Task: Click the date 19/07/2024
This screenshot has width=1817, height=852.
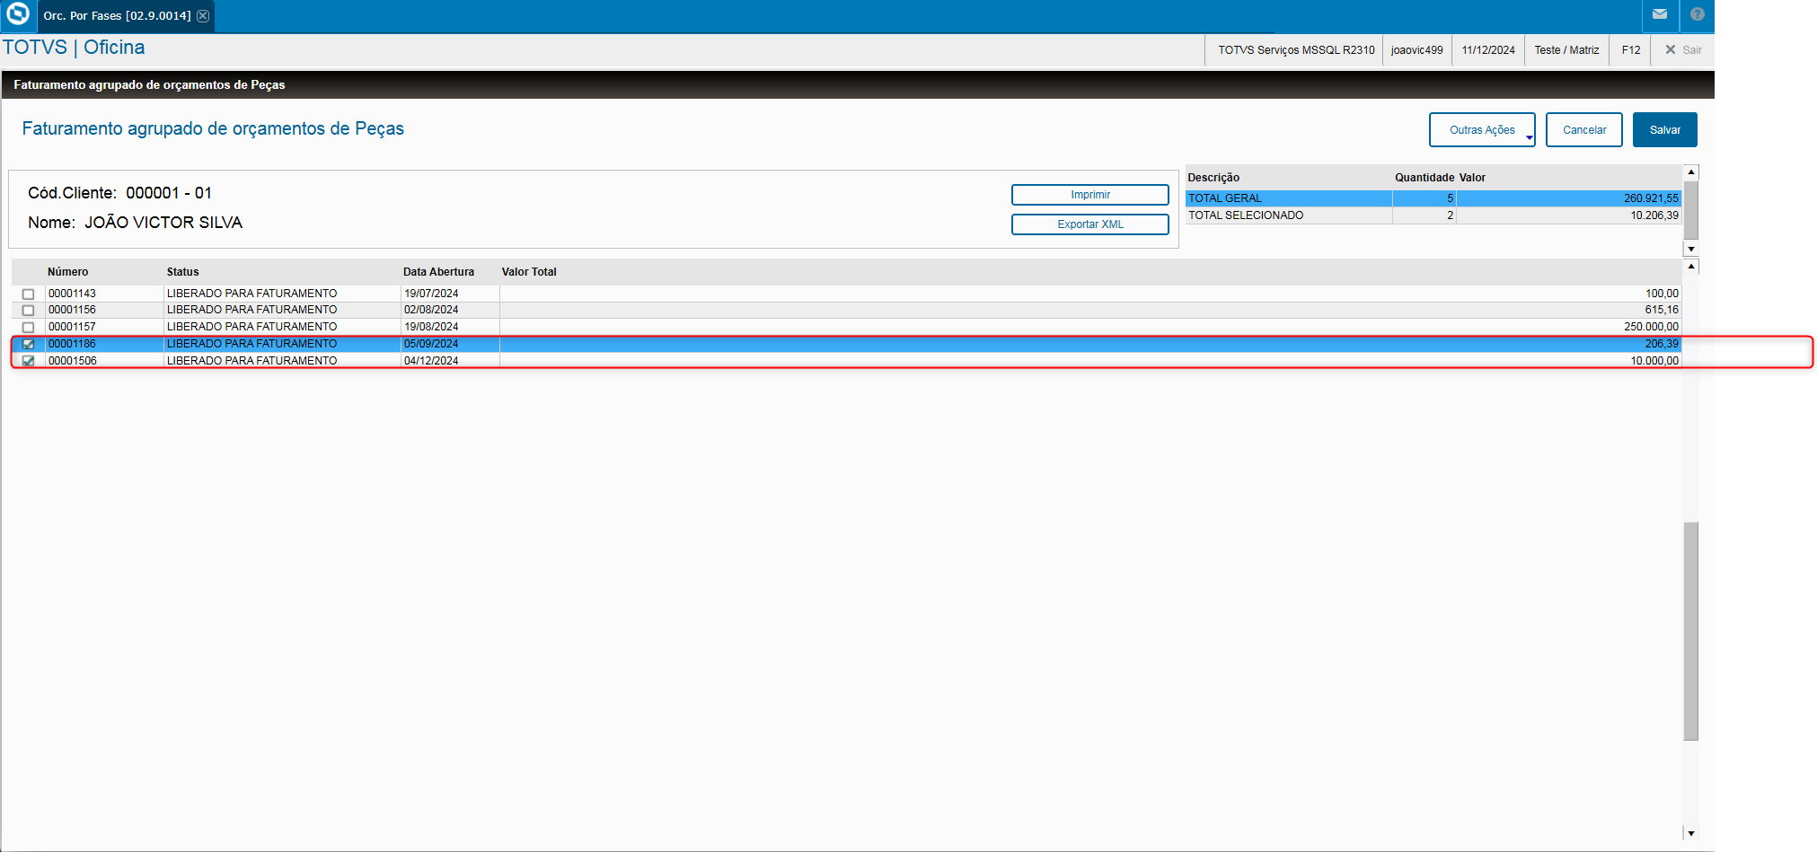Action: tap(431, 294)
